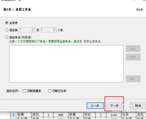The height and width of the screenshot is (119, 146).
Task: Click the 录入 button
Action: (x=133, y=79)
